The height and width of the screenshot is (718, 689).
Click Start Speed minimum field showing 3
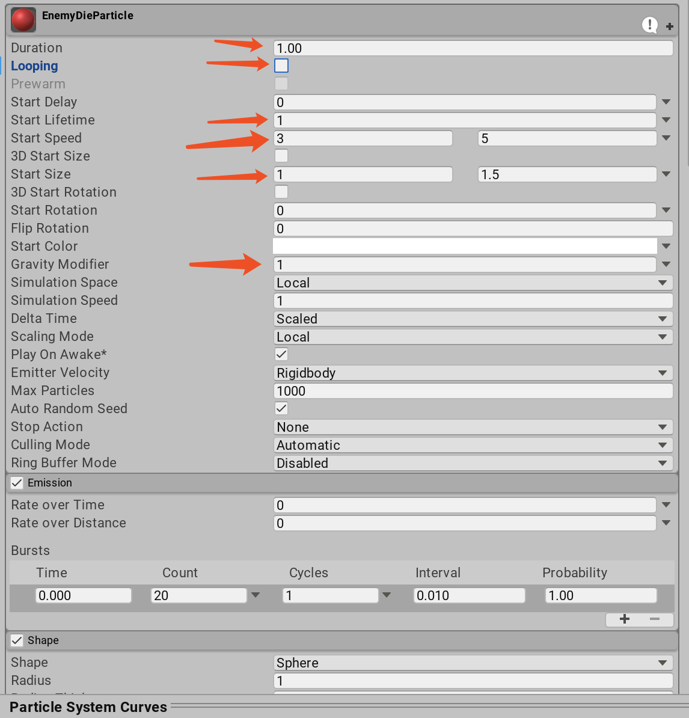coord(363,138)
